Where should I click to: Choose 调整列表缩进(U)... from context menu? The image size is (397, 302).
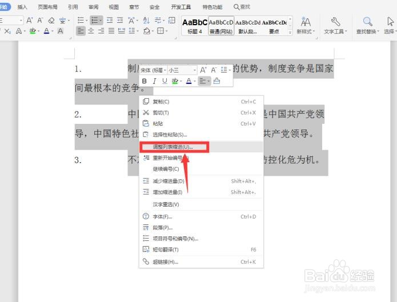coord(201,147)
